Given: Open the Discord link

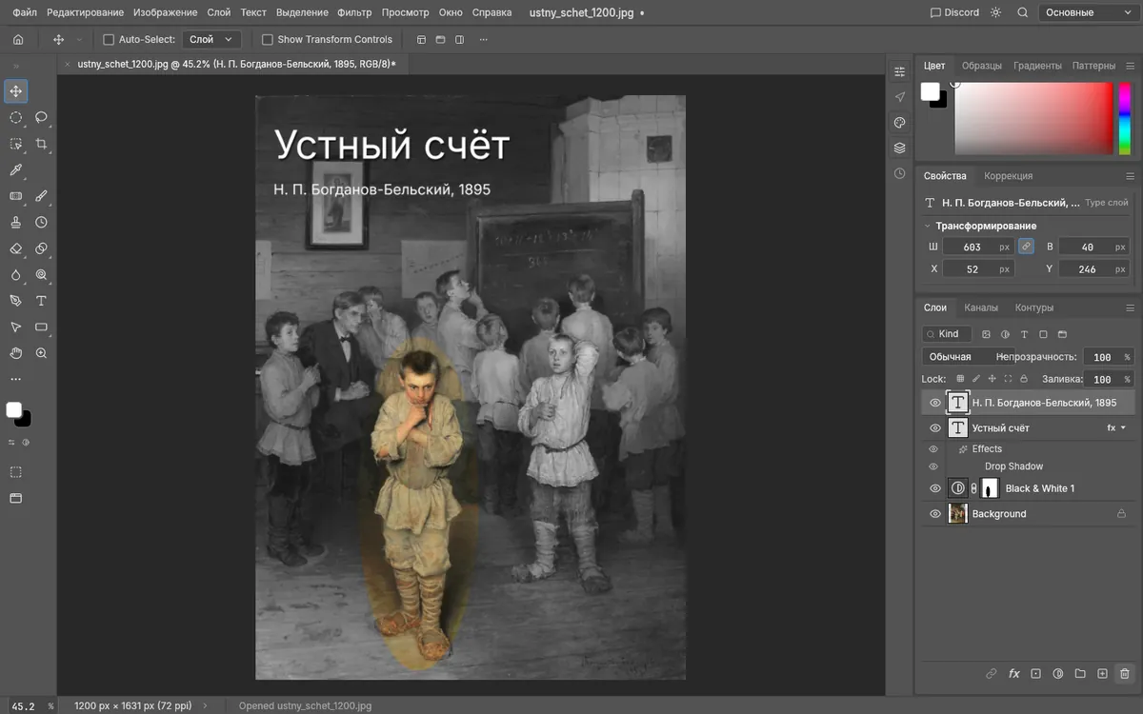Looking at the screenshot, I should pyautogui.click(x=954, y=12).
